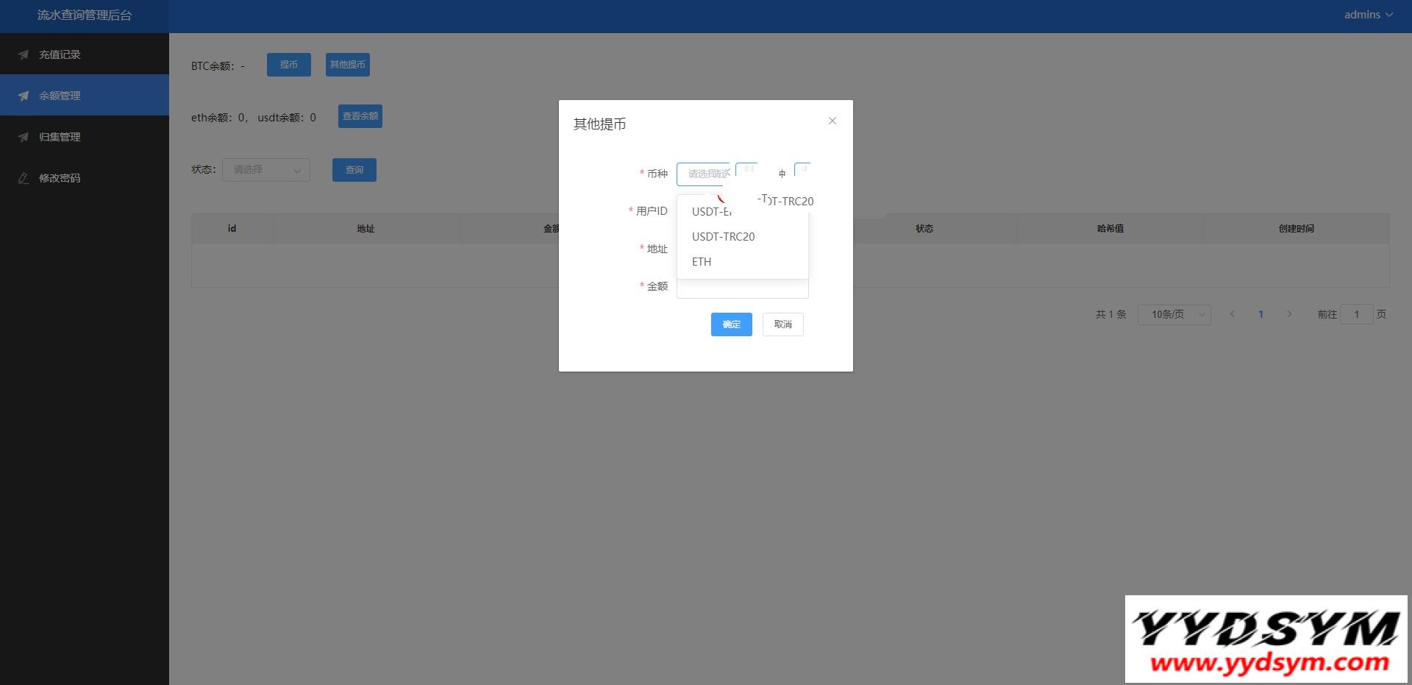Click the edit pencil icon beside 修改密码
1412x685 pixels.
pos(24,178)
